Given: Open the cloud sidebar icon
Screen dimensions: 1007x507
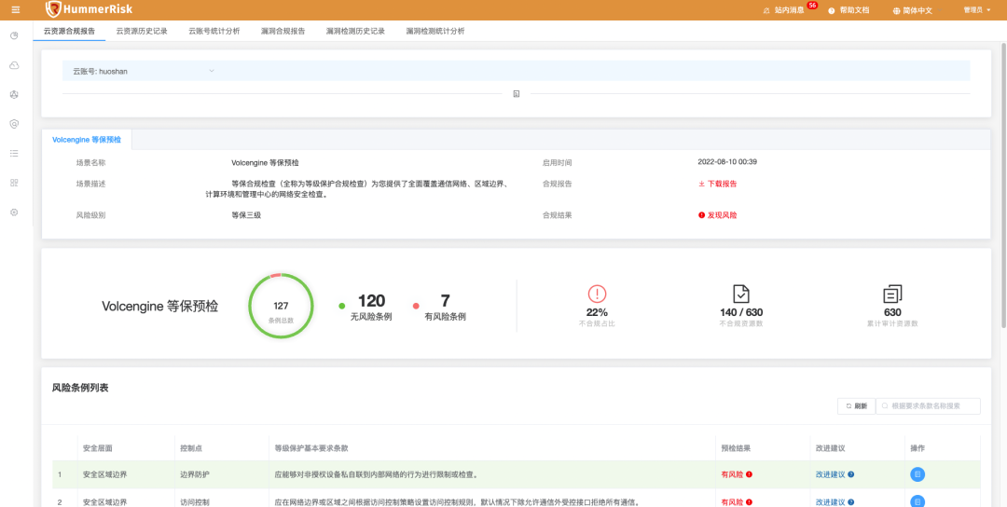Looking at the screenshot, I should click(x=14, y=65).
